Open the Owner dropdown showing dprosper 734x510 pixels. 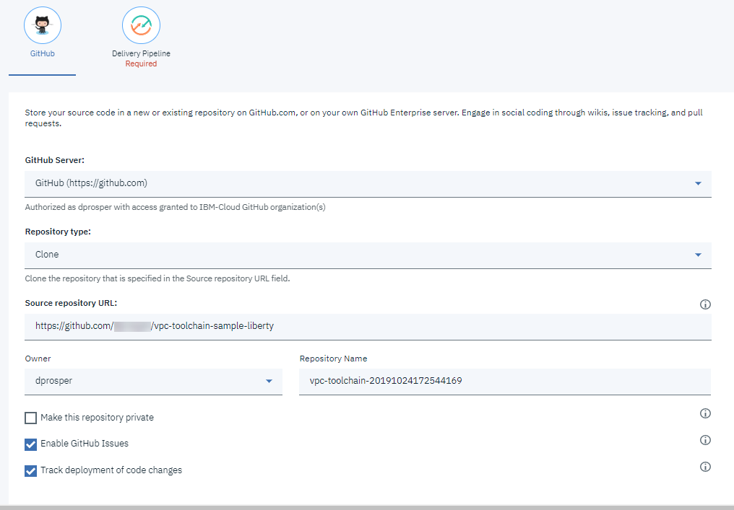(x=154, y=382)
